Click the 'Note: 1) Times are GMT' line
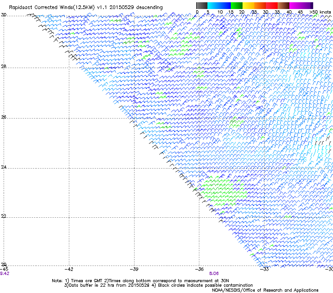The width and height of the screenshot is (333, 293). [140, 281]
